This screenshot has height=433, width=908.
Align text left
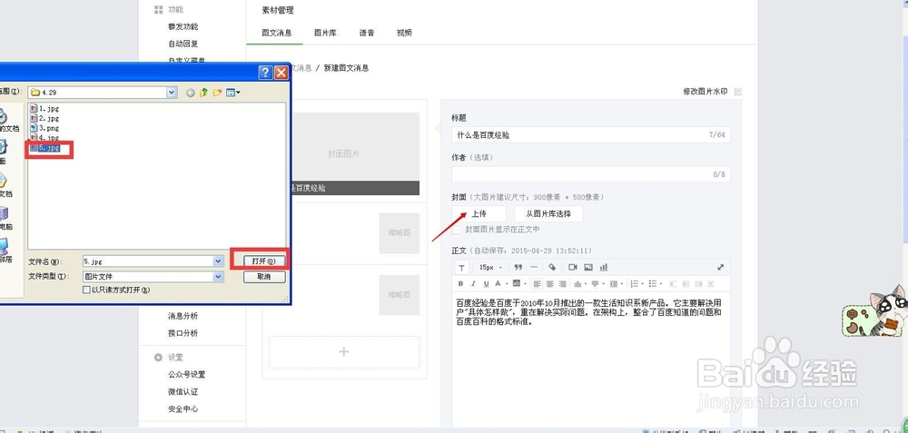point(538,283)
